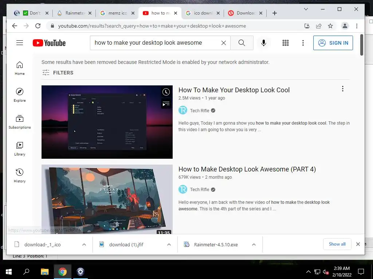Open the Windows notification center
This screenshot has height=279, width=373.
click(361, 272)
